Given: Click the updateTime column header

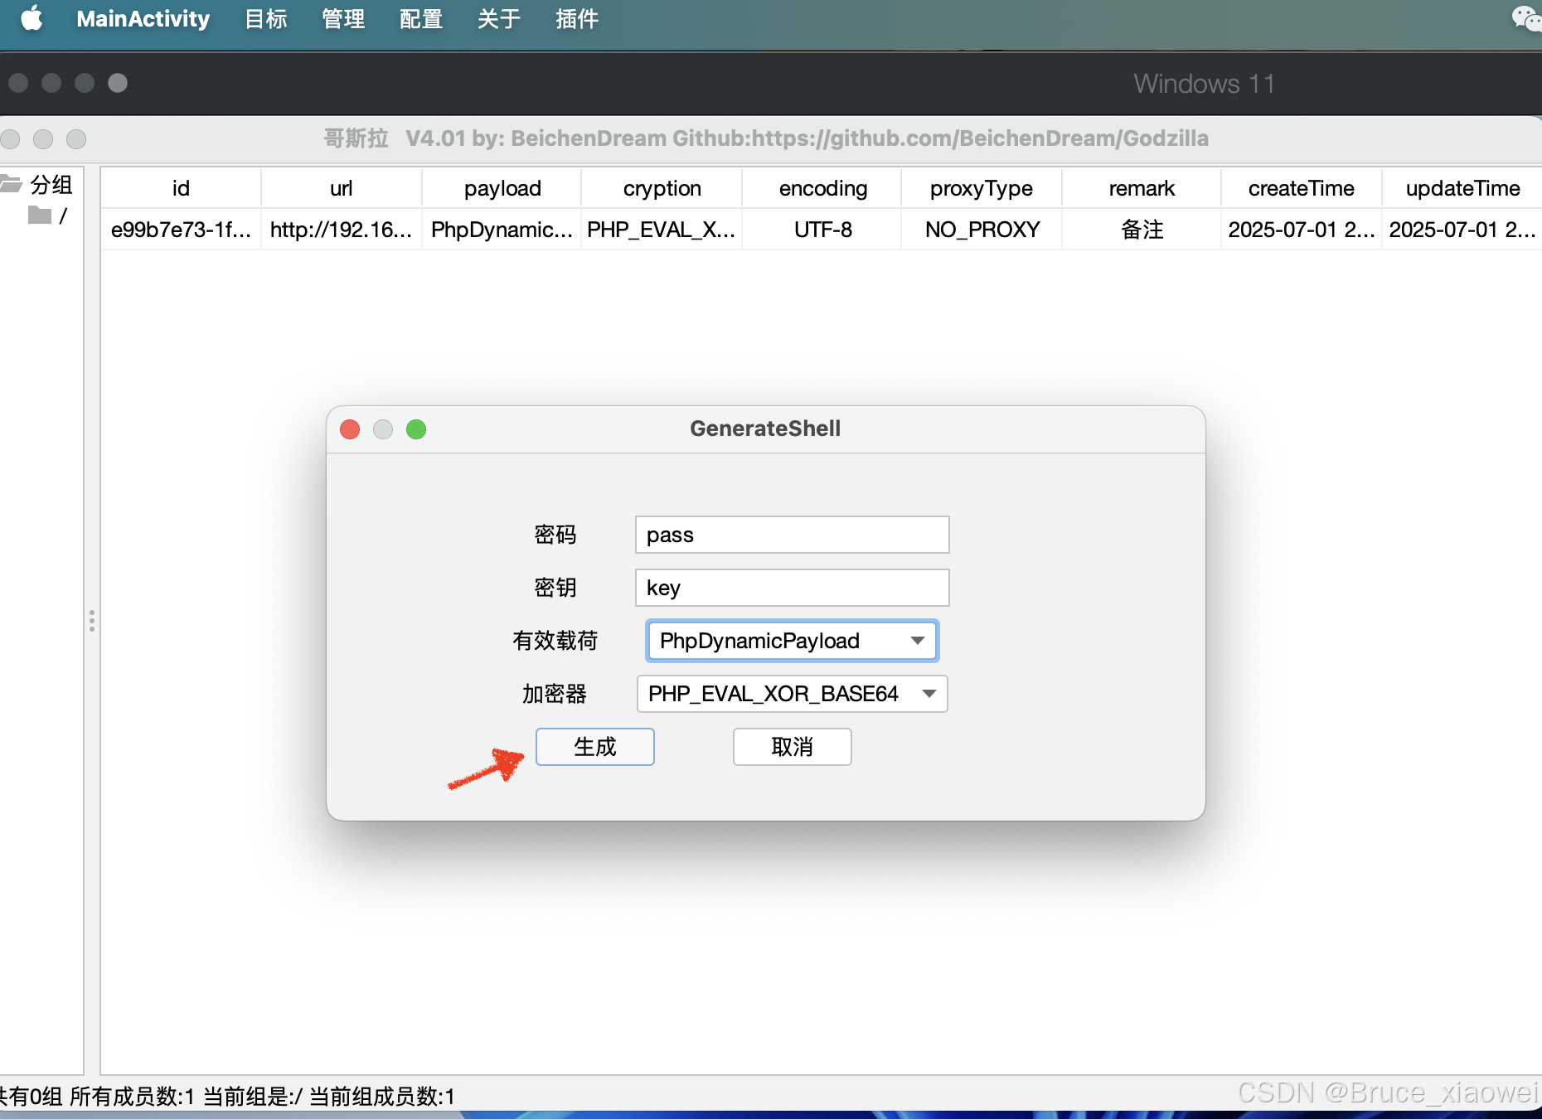Looking at the screenshot, I should [x=1462, y=188].
